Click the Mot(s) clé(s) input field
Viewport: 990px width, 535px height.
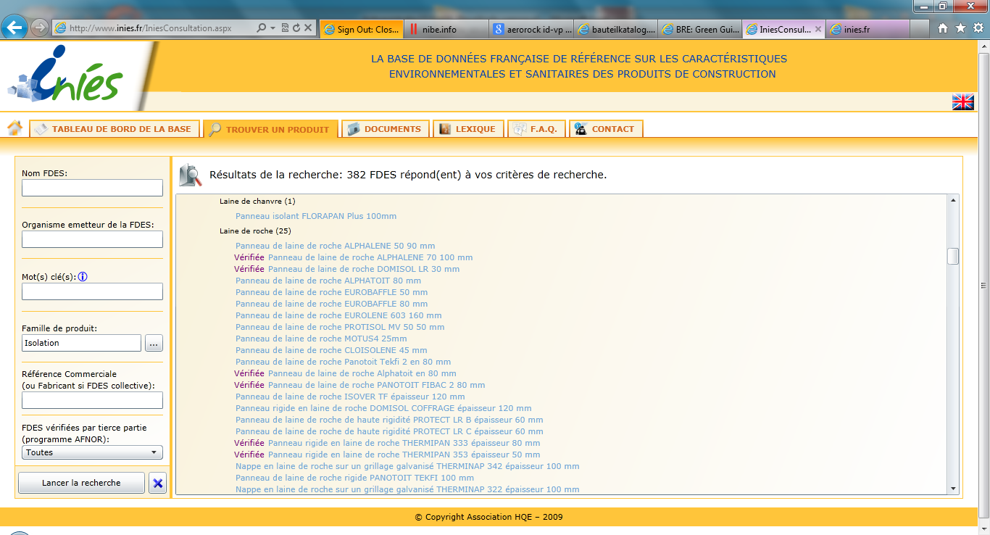pyautogui.click(x=92, y=291)
